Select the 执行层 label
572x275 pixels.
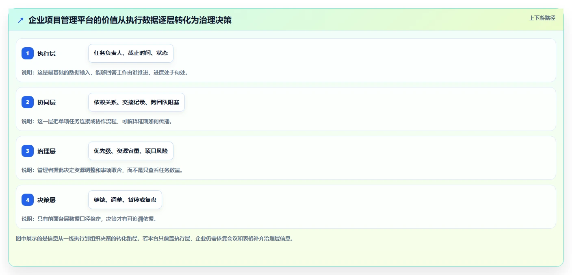(46, 53)
